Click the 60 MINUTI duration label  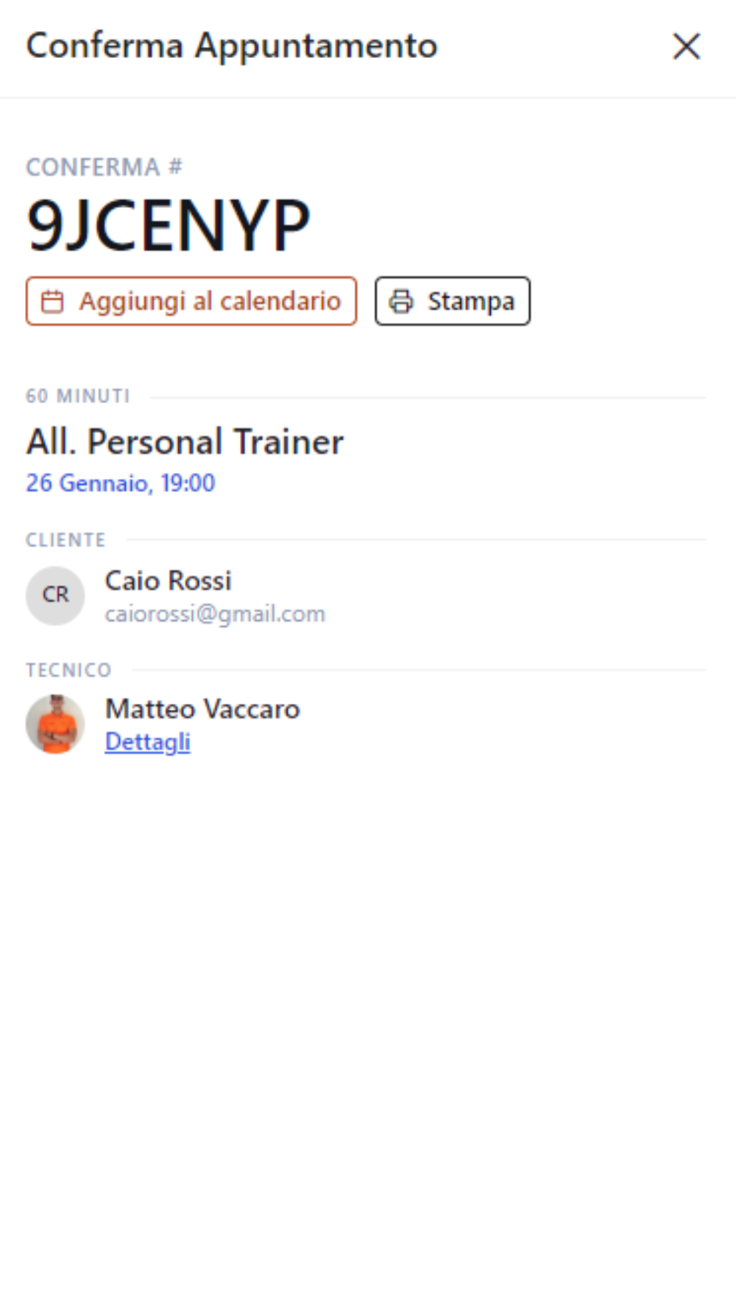(x=78, y=397)
